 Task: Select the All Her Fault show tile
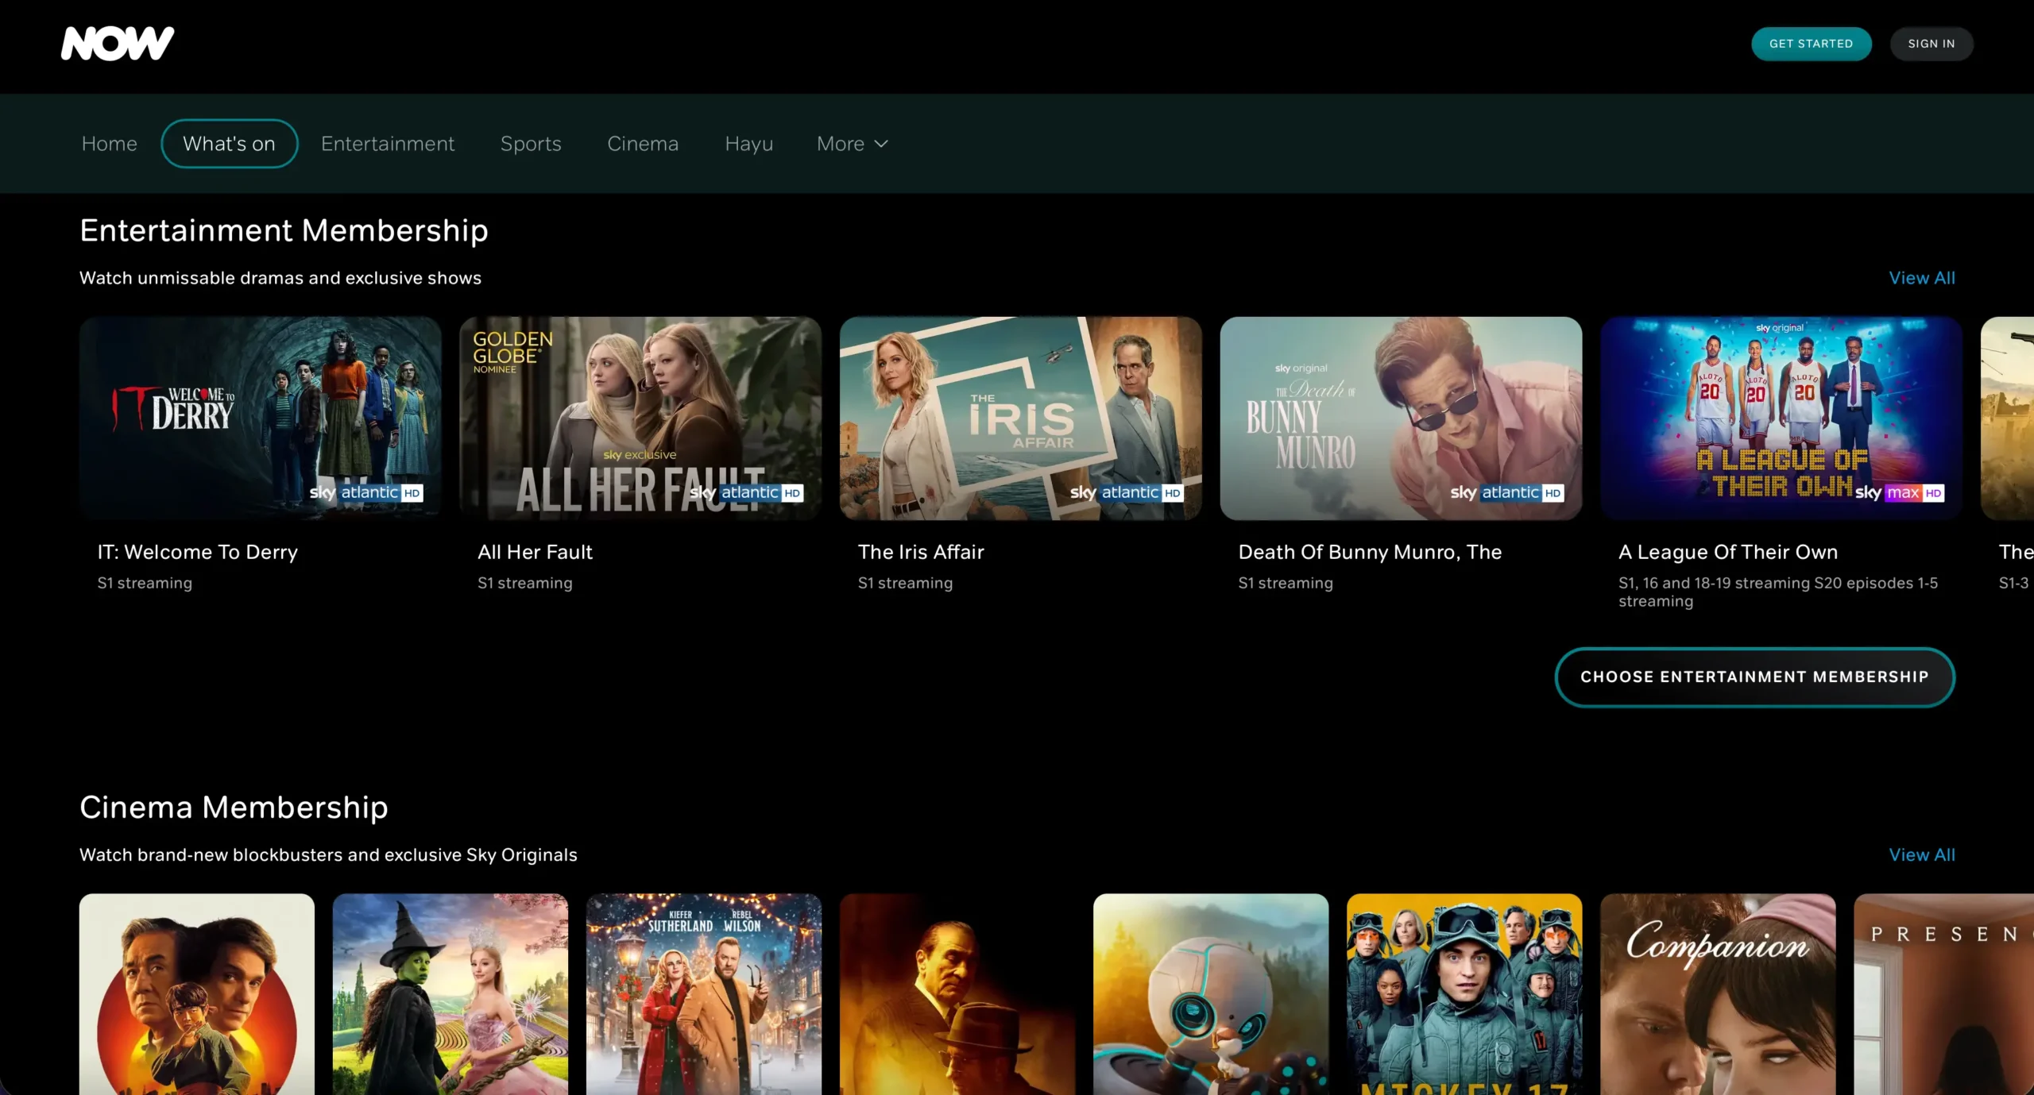pyautogui.click(x=640, y=418)
